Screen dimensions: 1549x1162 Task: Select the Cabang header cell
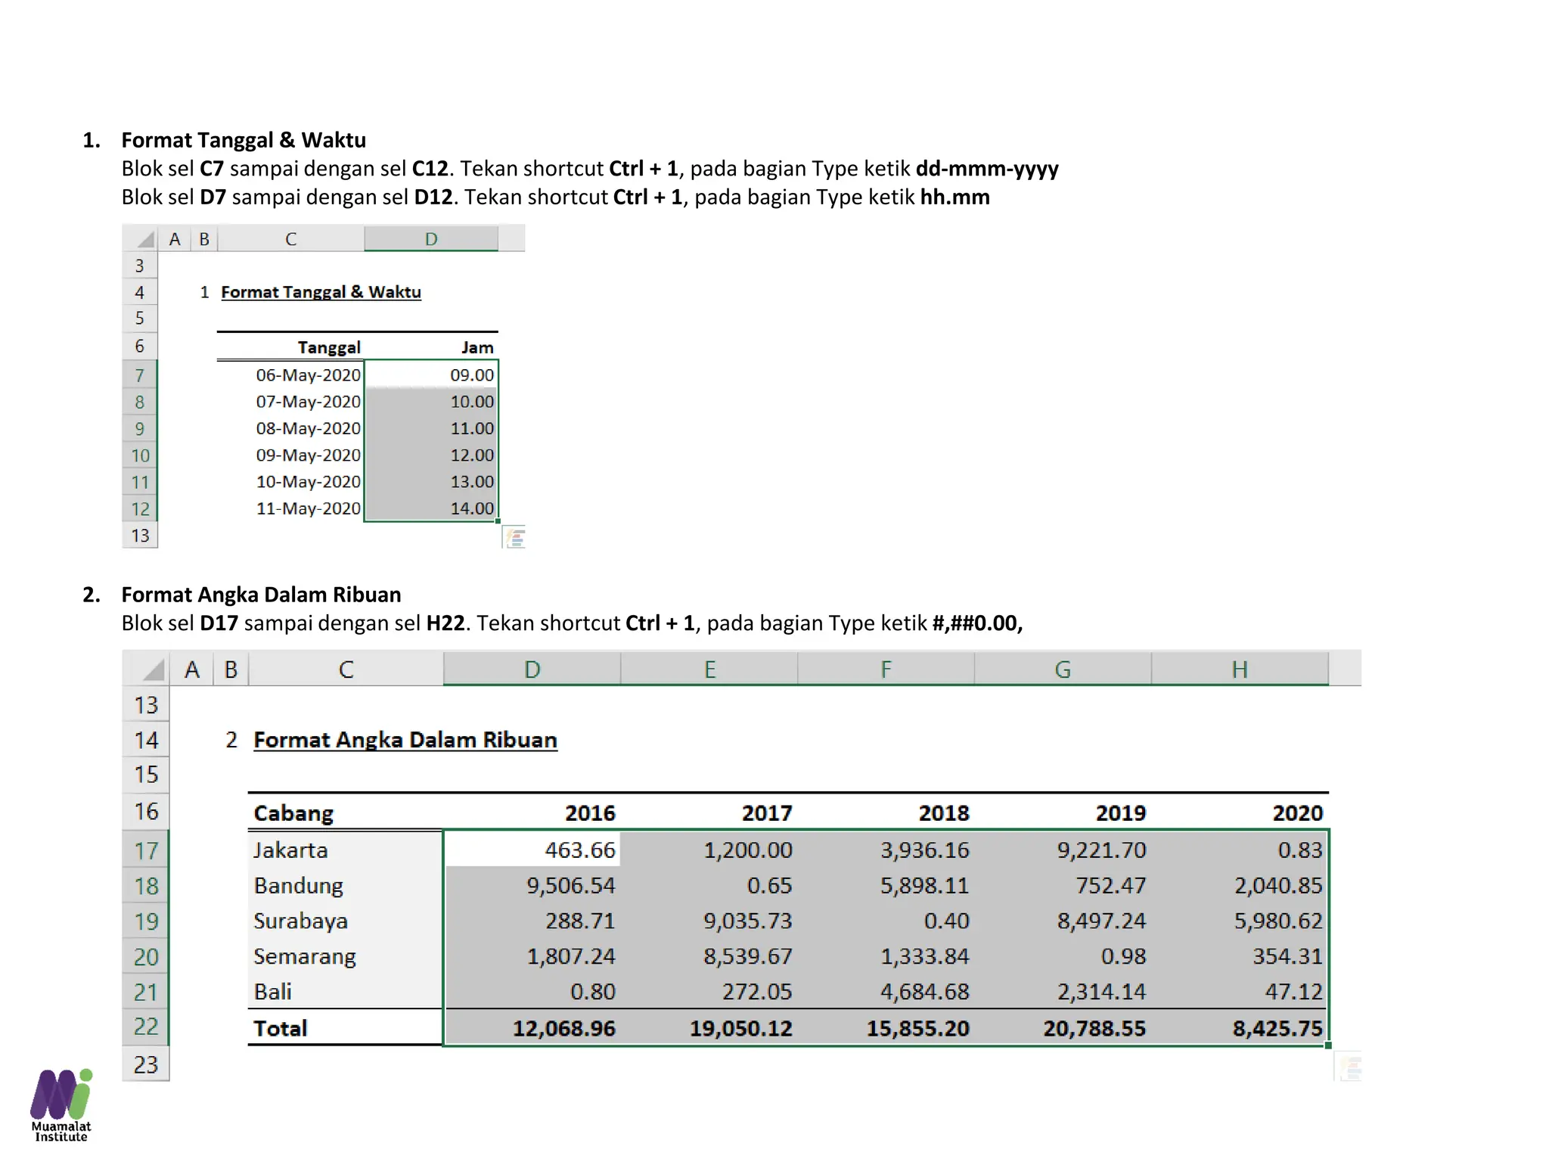click(293, 813)
